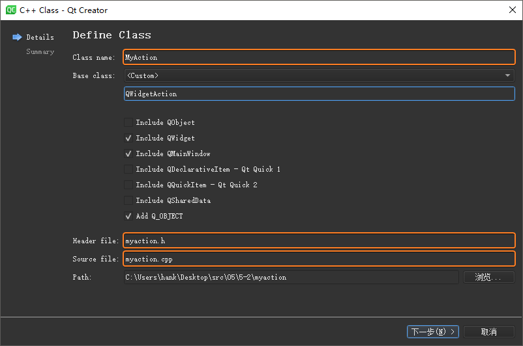Toggle the Add Q_OBJECT checkbox

(128, 216)
